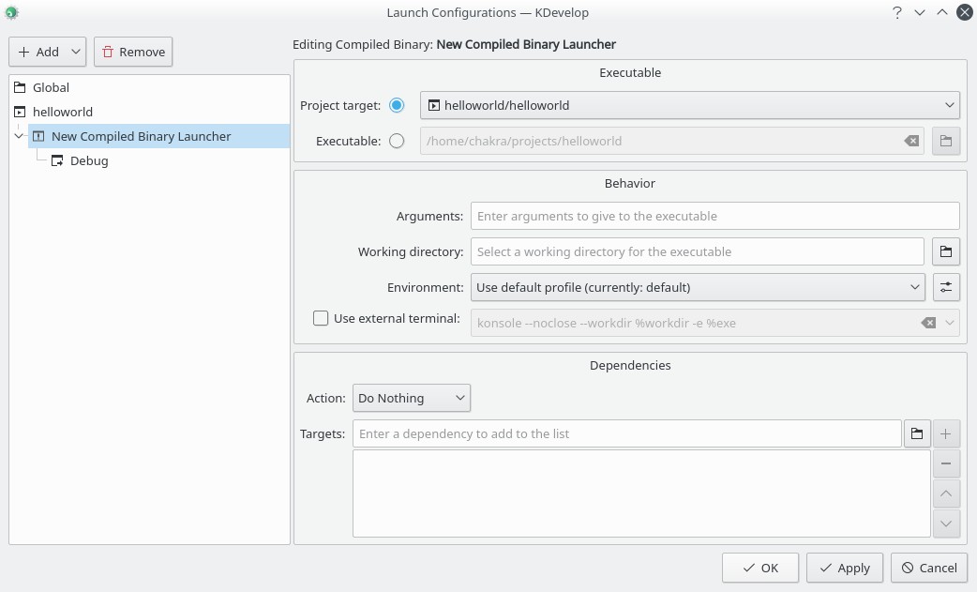Collapse the New Compiled Binary Launcher tree
The image size is (977, 592).
click(19, 136)
